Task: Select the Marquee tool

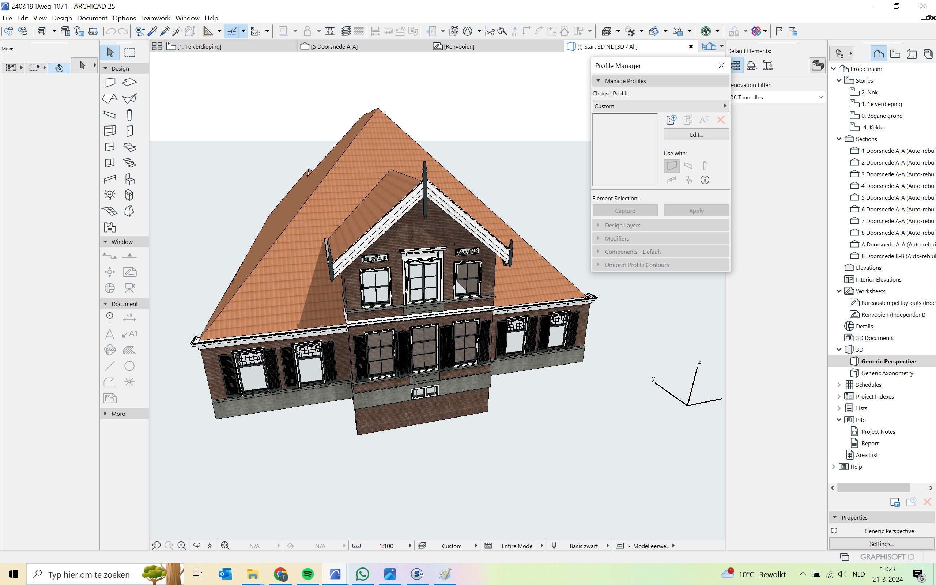Action: coord(129,52)
